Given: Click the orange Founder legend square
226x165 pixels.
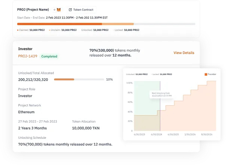Looking at the screenshot, I should point(206,74).
